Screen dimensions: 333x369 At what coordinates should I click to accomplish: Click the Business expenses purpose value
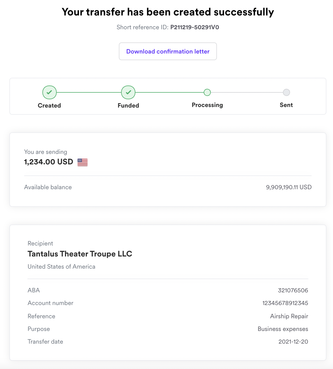click(x=283, y=329)
